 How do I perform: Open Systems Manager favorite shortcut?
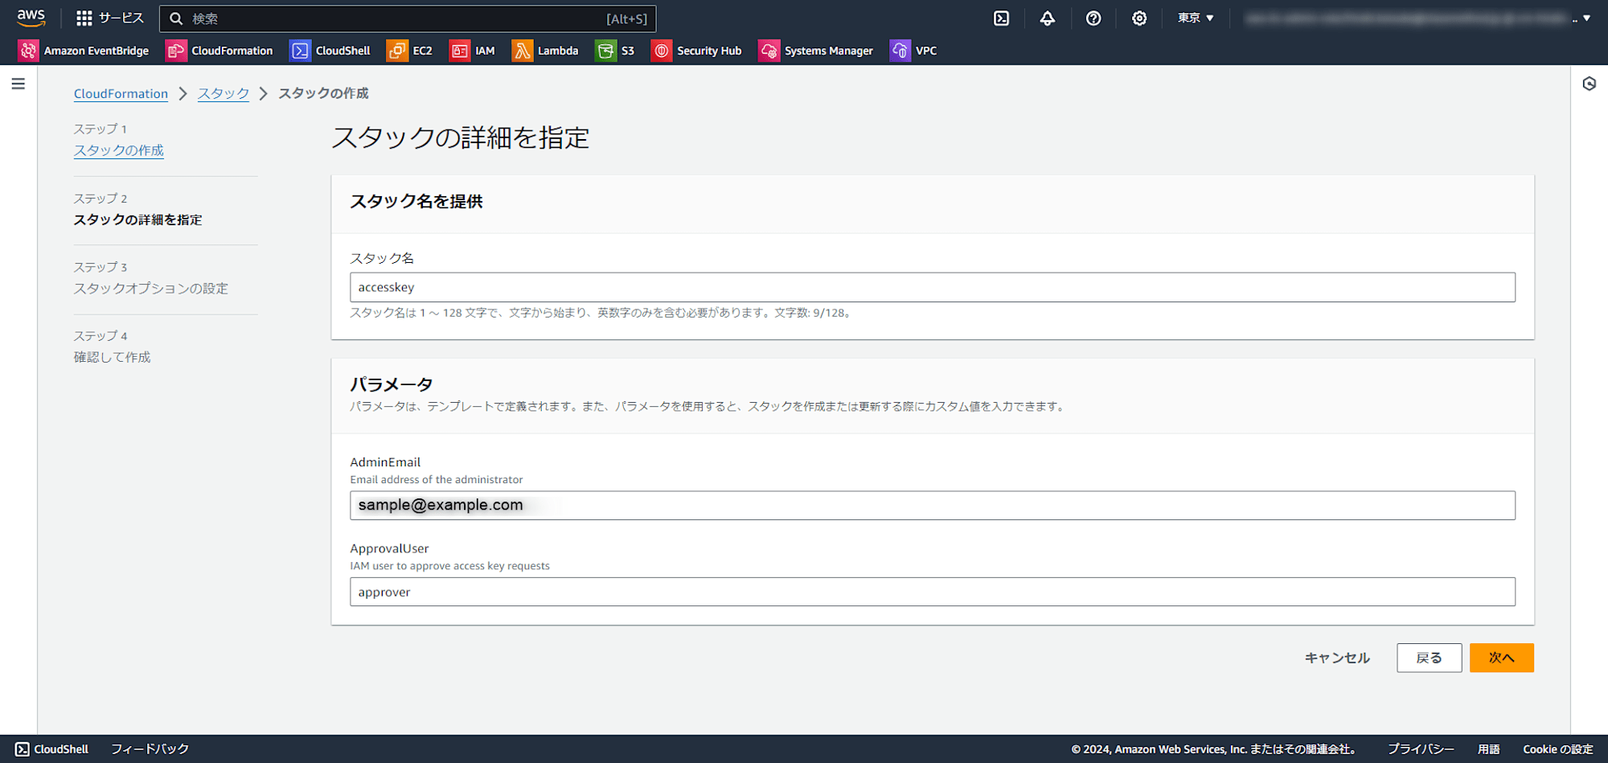tap(815, 51)
